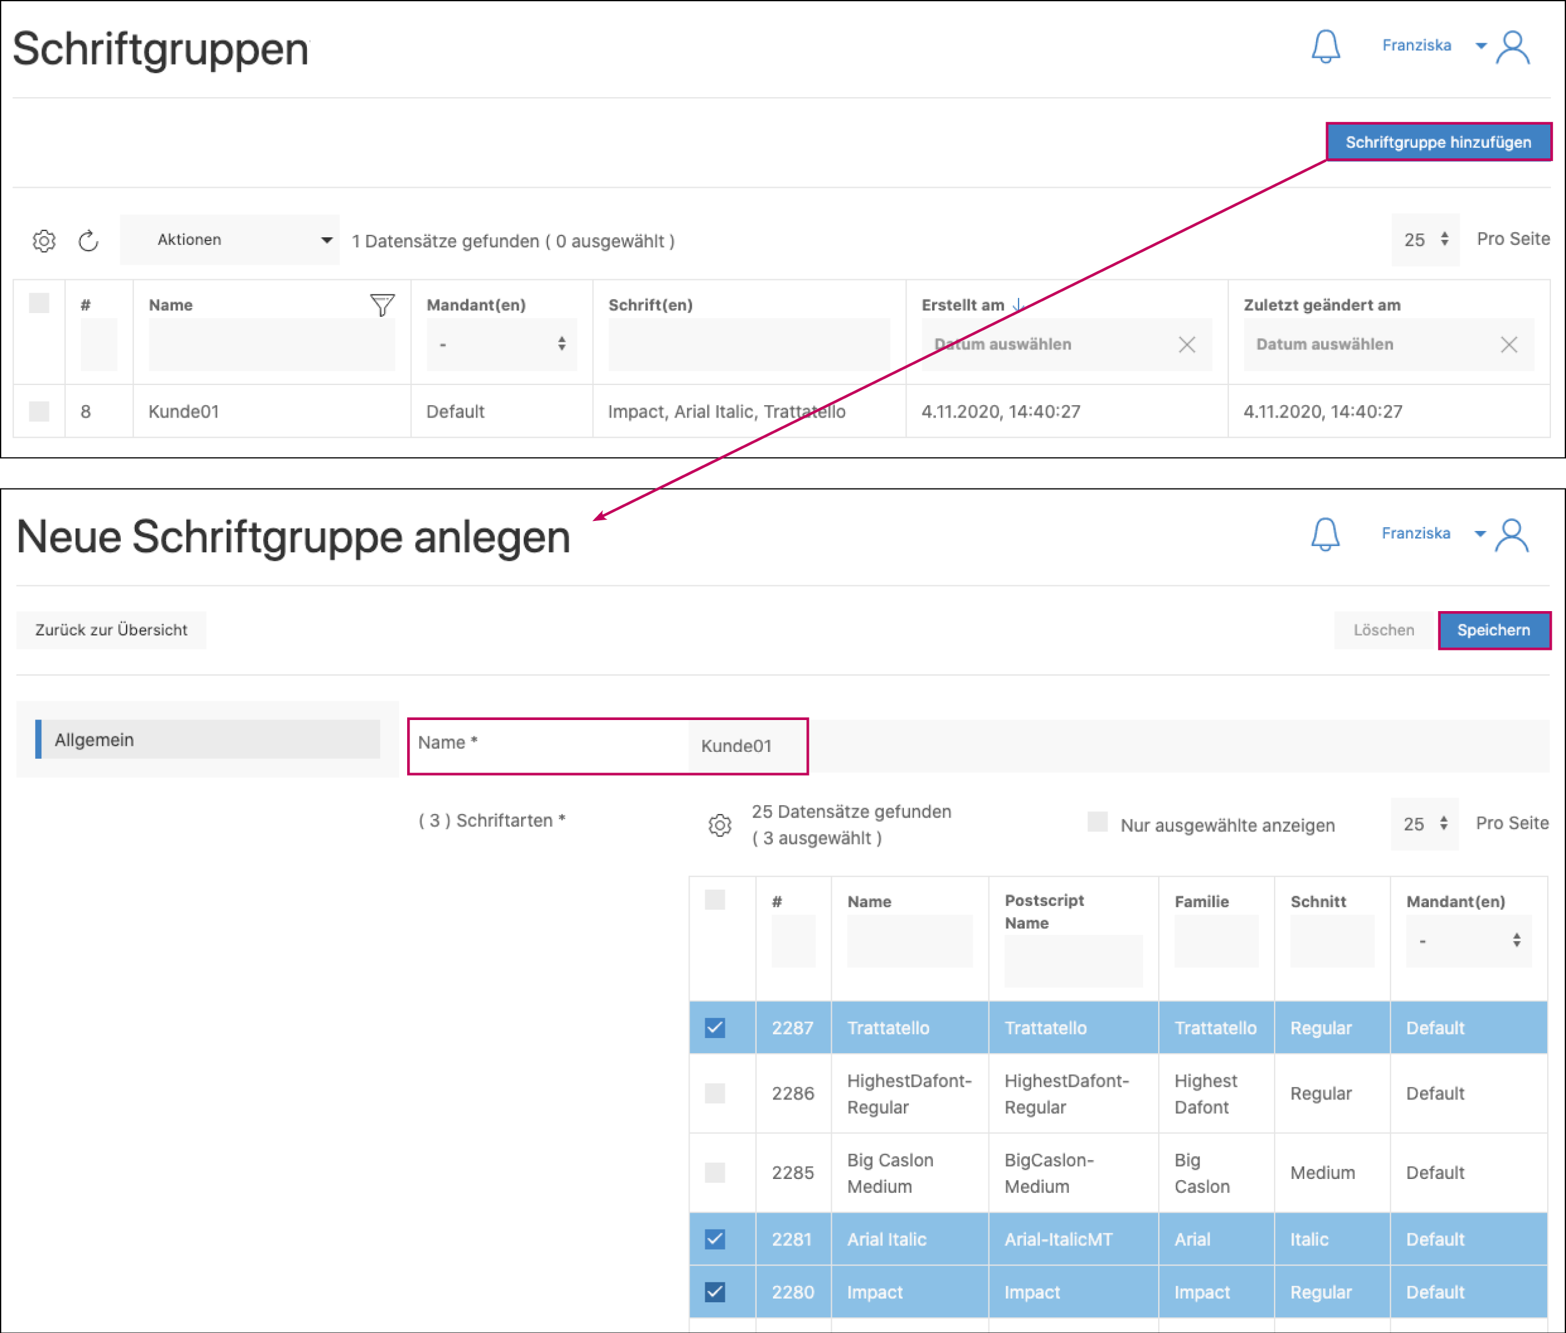Click user profile icon on Neue Schriftgruppe page
This screenshot has width=1566, height=1333.
(1512, 535)
